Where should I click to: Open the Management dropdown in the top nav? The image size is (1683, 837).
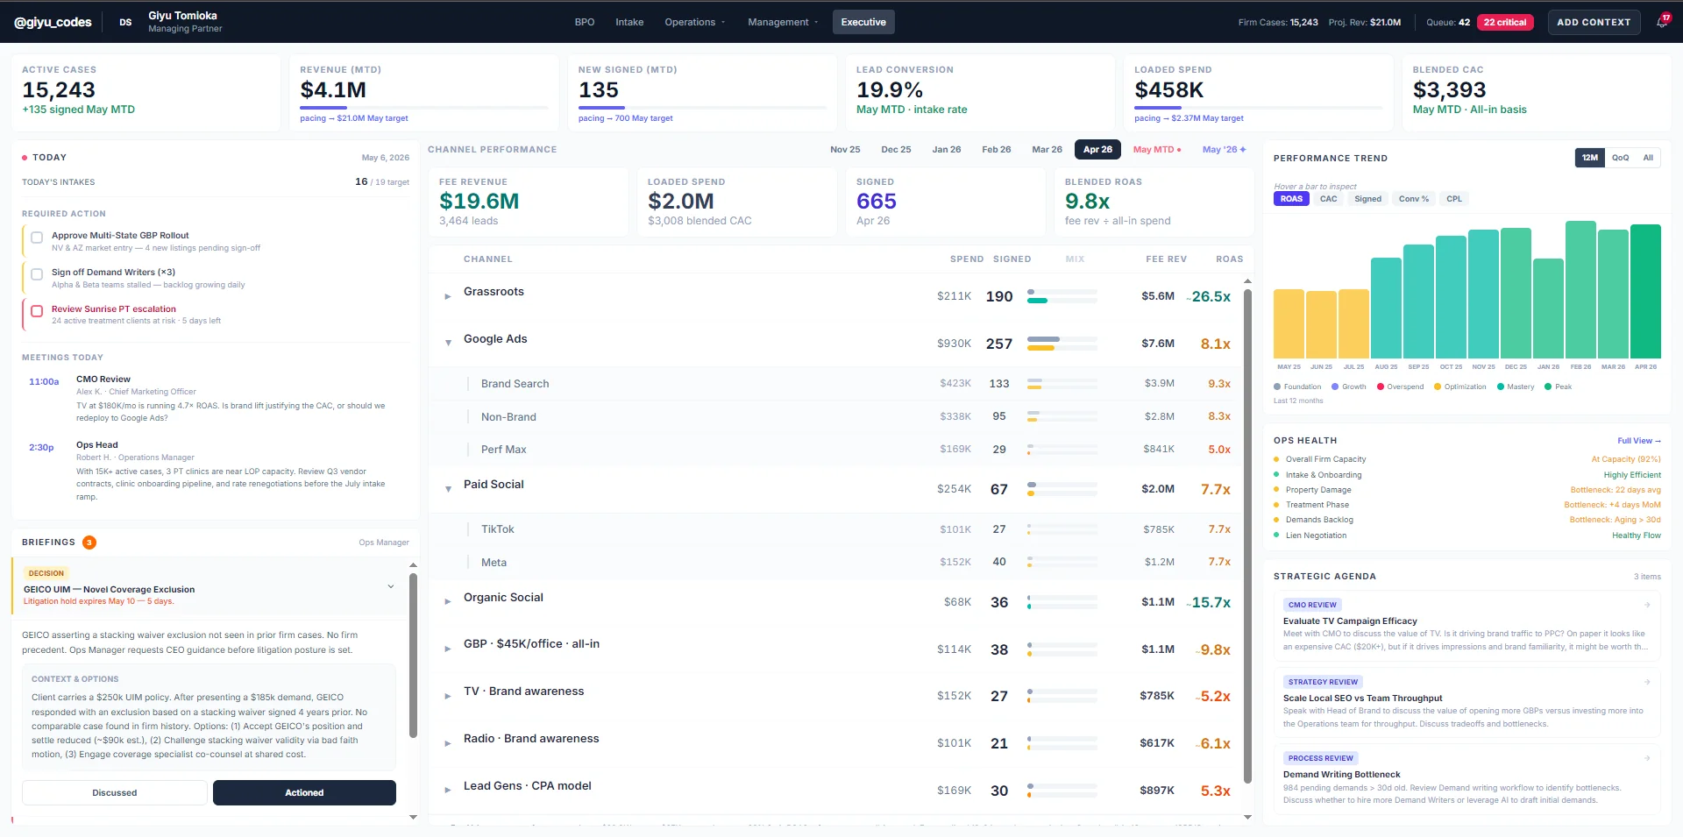click(x=783, y=22)
